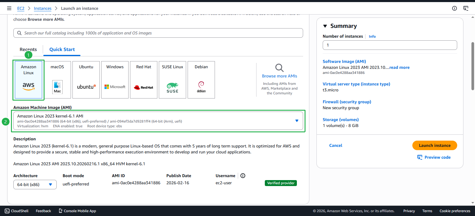
Task: Click Virtual server type (instance type) link
Action: [356, 84]
